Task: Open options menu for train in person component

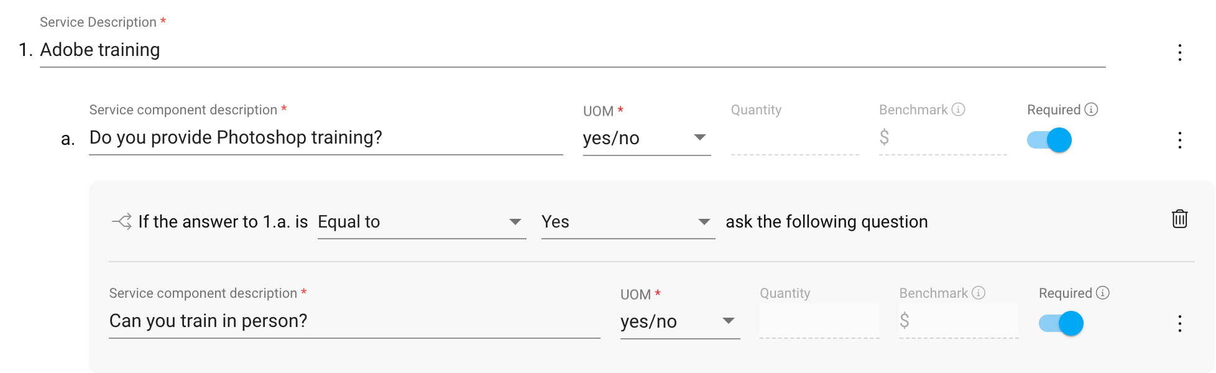Action: [1179, 323]
